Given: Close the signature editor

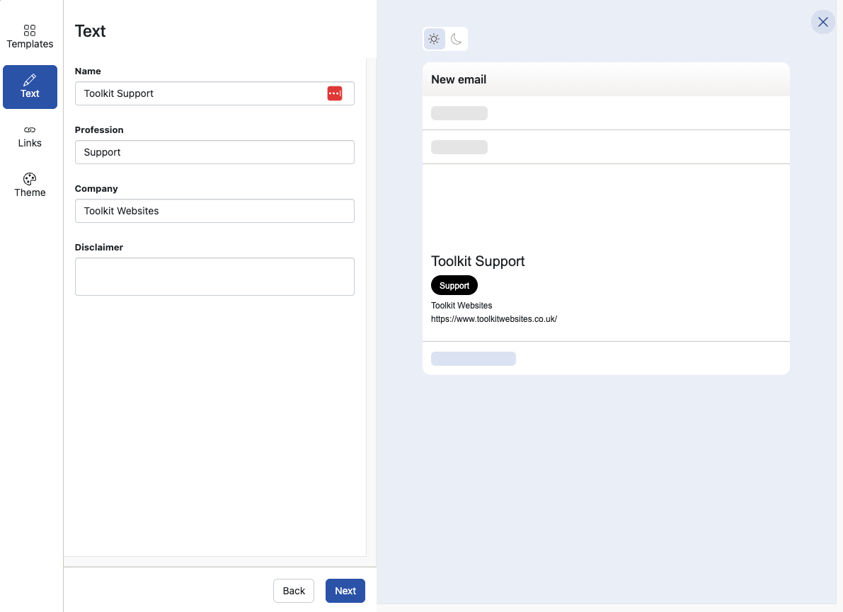Looking at the screenshot, I should [822, 22].
